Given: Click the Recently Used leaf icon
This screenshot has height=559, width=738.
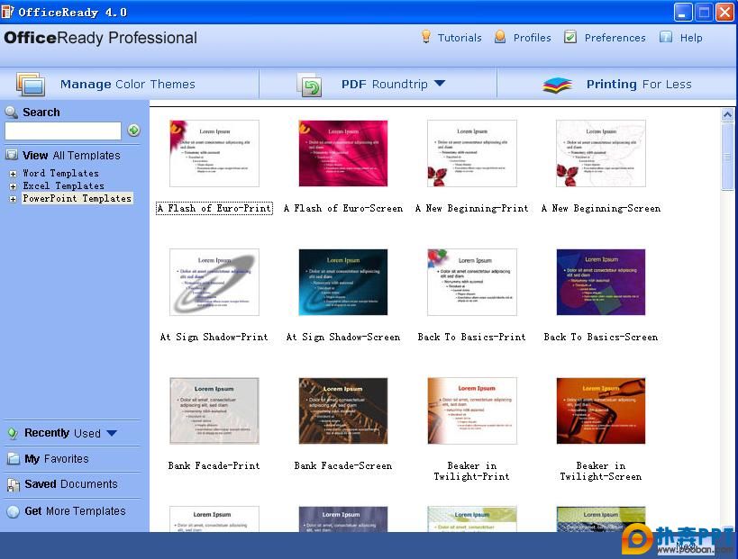Looking at the screenshot, I should click(13, 433).
